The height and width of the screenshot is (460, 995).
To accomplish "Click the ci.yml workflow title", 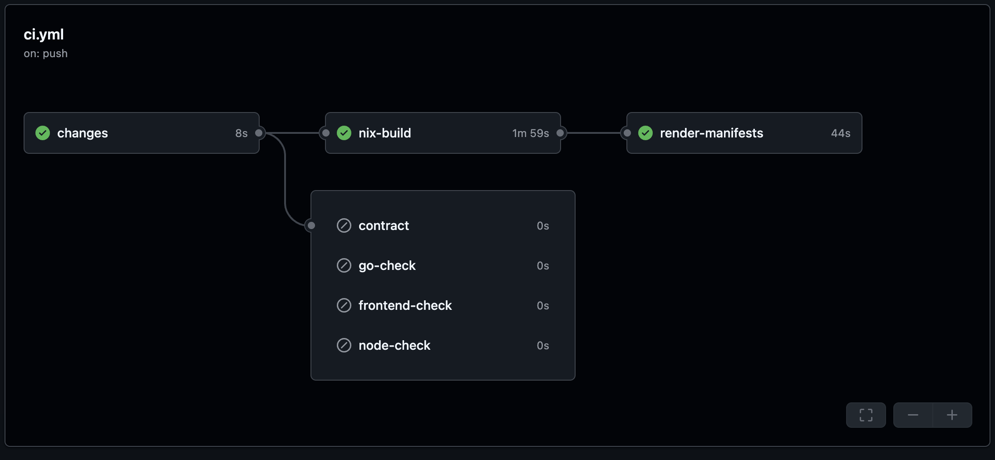I will [x=44, y=34].
